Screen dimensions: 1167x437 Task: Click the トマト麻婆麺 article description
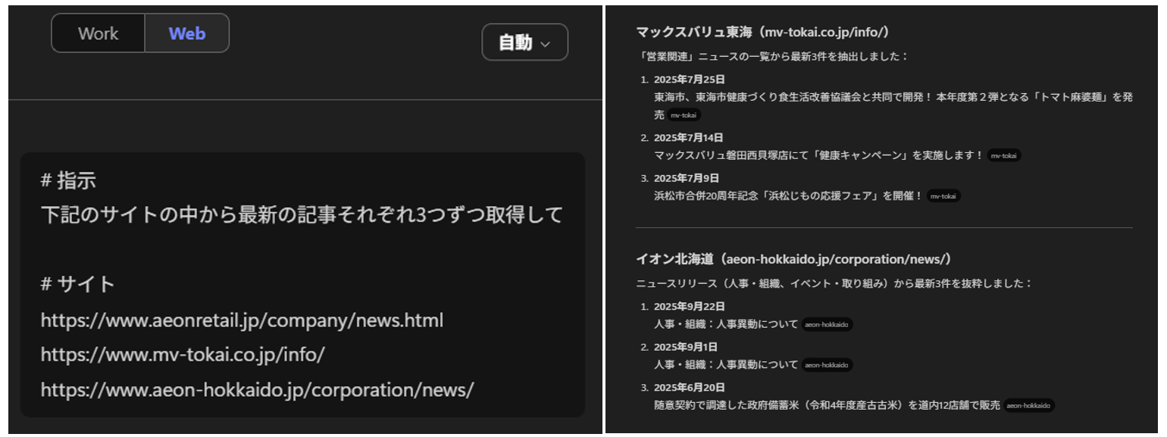click(893, 106)
